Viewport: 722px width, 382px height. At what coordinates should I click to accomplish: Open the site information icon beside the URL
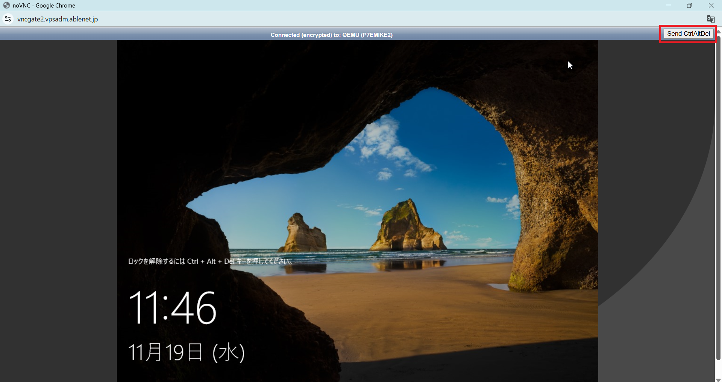tap(8, 19)
